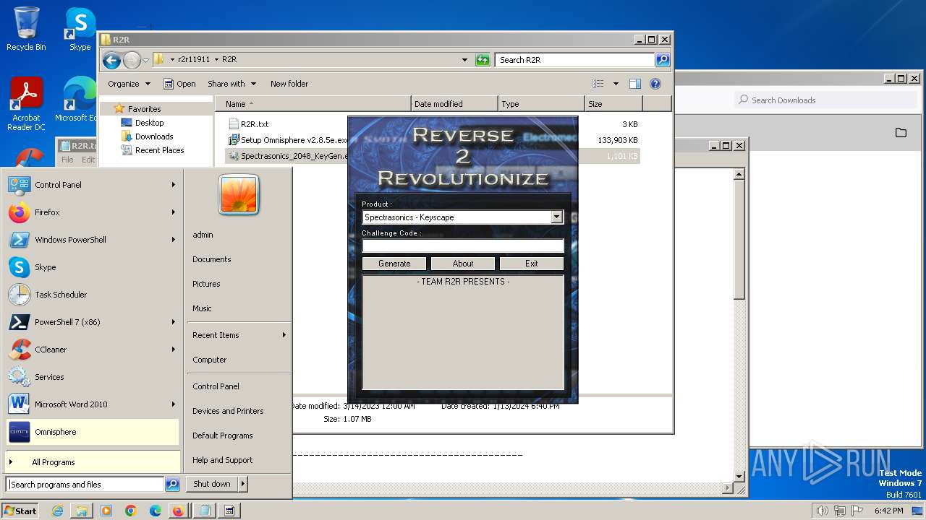This screenshot has height=520, width=926.
Task: Open explorer Help question mark icon
Action: (655, 84)
